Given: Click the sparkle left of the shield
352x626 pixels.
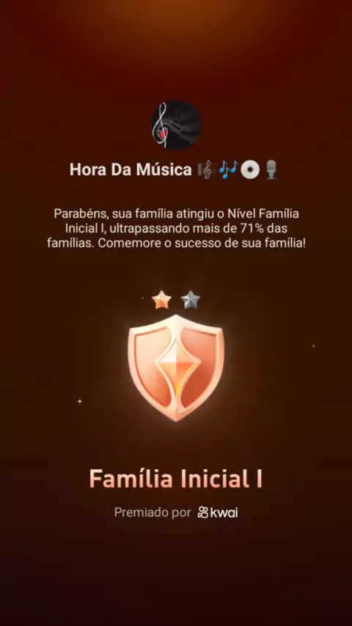Looking at the screenshot, I should point(79,401).
